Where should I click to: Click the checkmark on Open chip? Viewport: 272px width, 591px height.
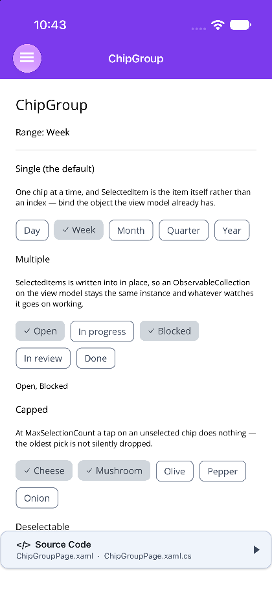(x=27, y=331)
